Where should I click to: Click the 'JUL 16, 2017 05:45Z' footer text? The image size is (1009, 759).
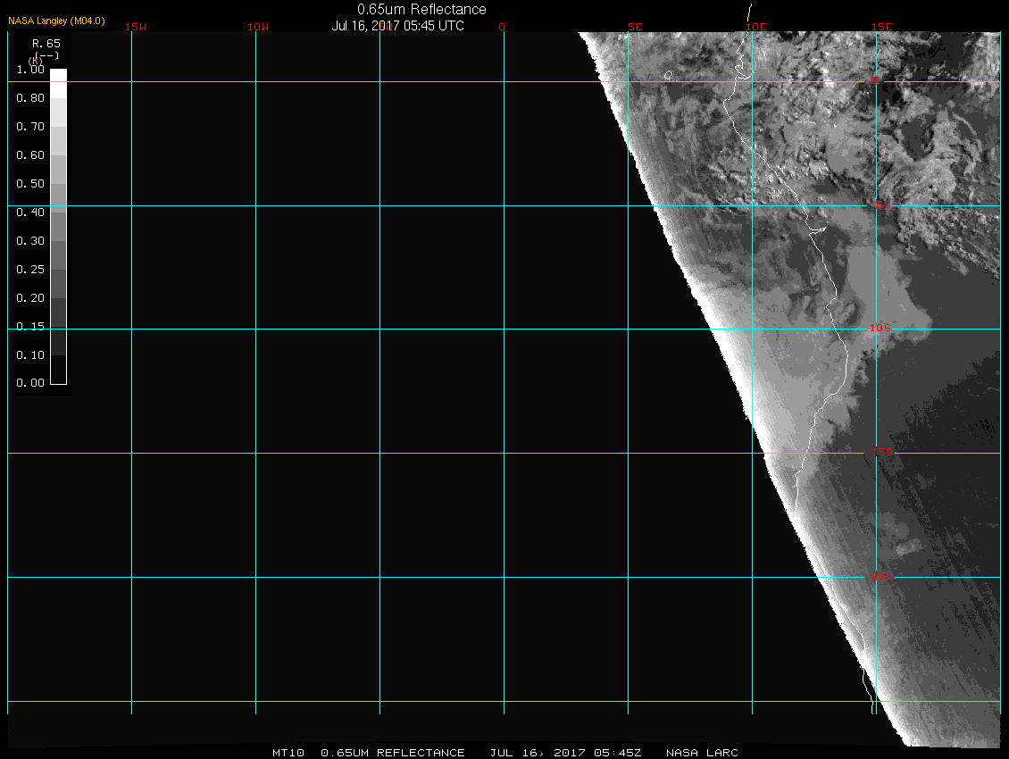click(565, 753)
